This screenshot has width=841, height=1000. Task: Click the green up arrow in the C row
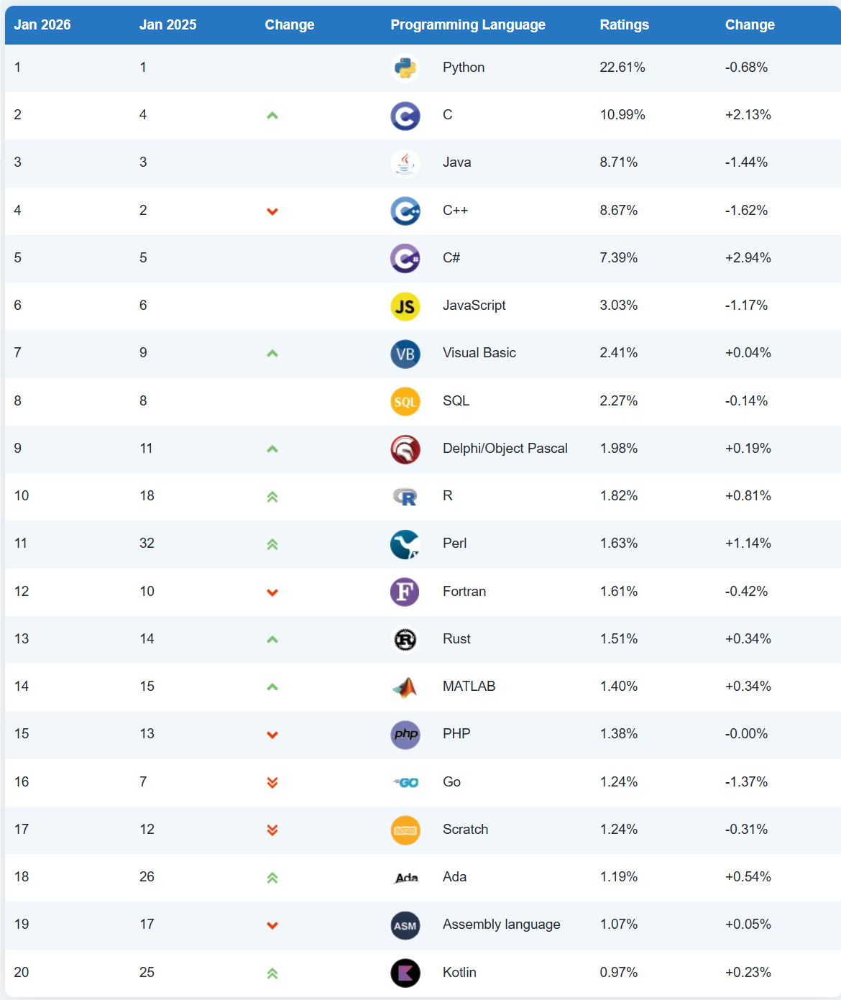point(272,115)
